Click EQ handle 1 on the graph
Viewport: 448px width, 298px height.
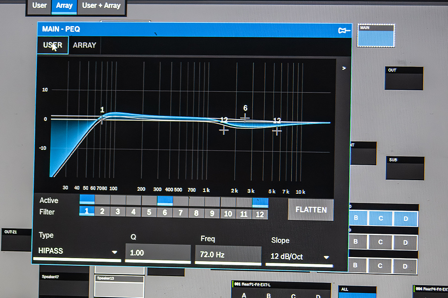[102, 120]
